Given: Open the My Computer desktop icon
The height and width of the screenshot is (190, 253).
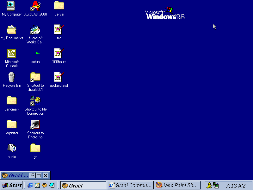Looking at the screenshot, I should 11,6.
